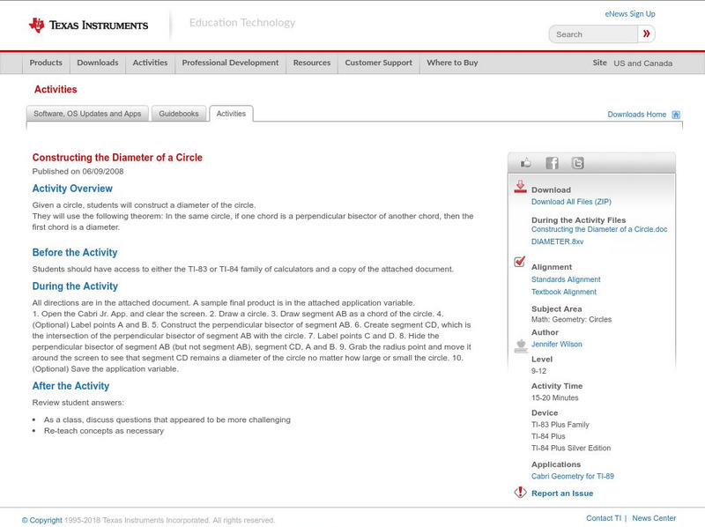Viewport: 705px width, 527px height.
Task: Click the Education Technology header text
Action: click(x=242, y=23)
